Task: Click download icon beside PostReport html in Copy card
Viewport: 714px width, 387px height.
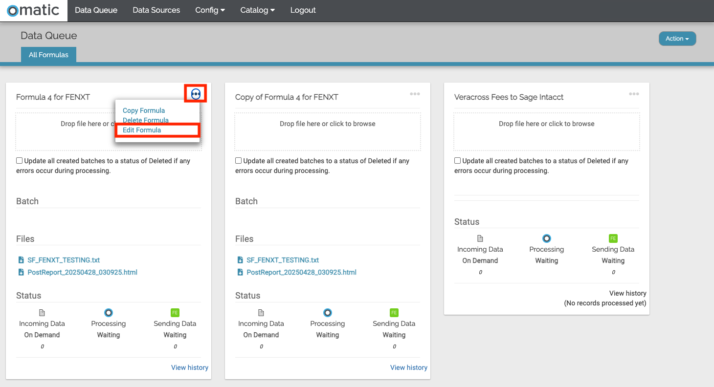Action: [x=240, y=272]
